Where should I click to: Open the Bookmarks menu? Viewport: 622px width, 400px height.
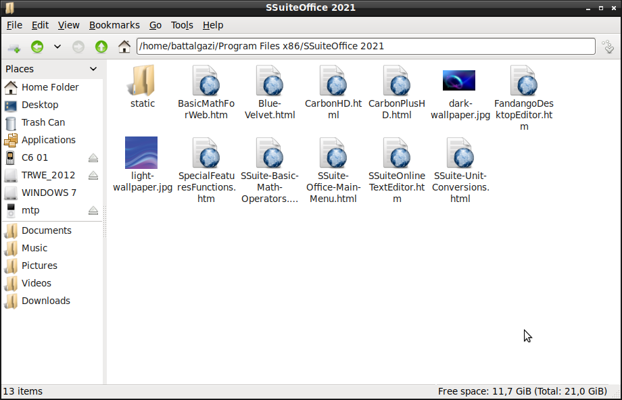(x=114, y=25)
